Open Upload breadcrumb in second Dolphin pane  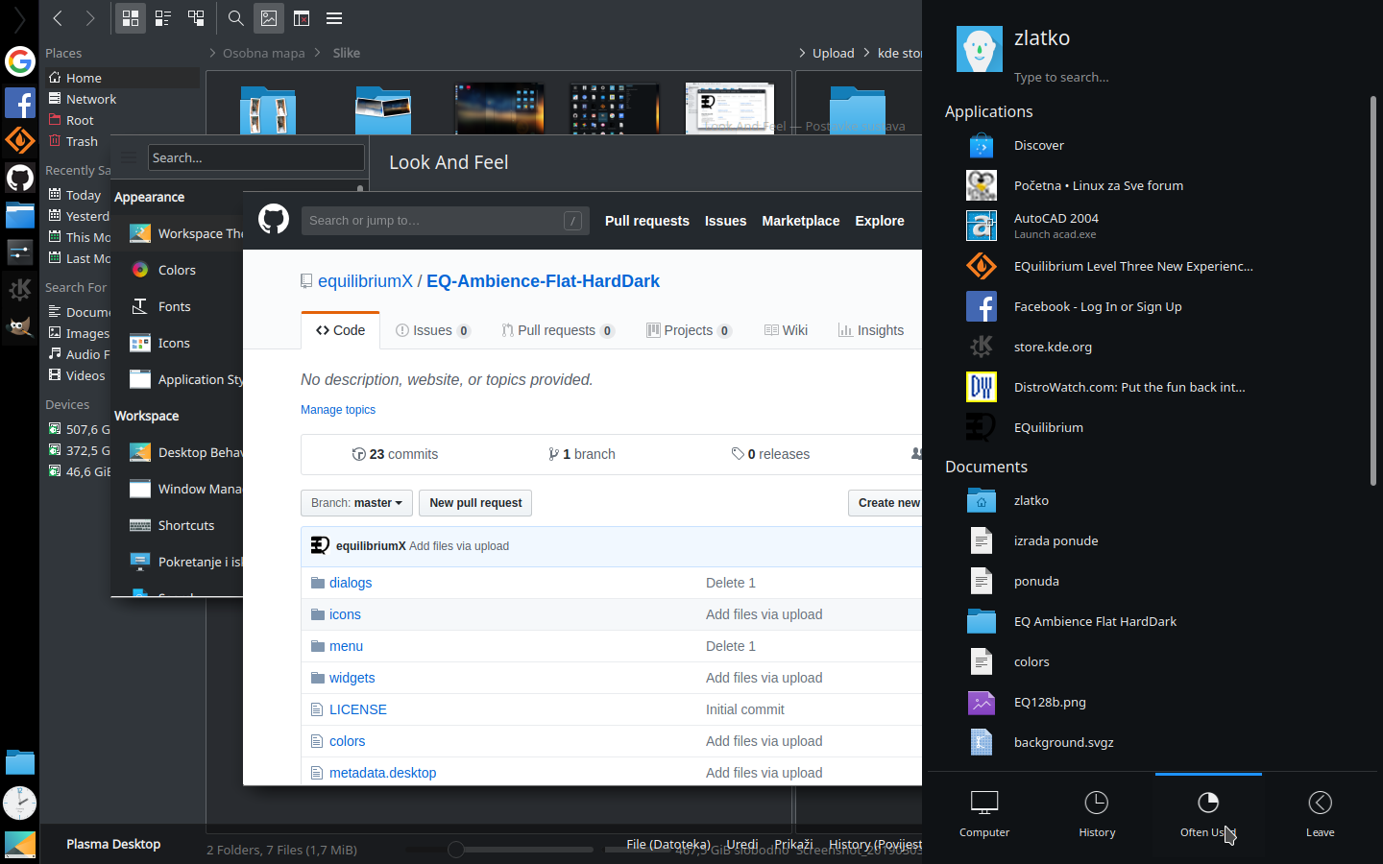coord(833,53)
